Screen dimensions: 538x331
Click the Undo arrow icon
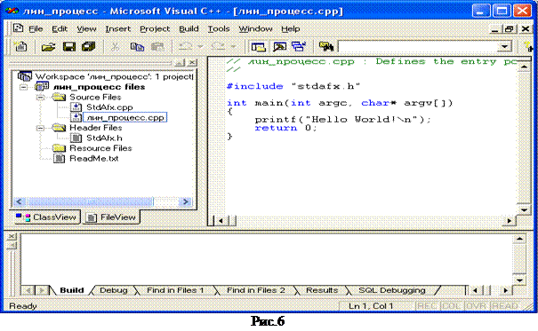(x=185, y=46)
